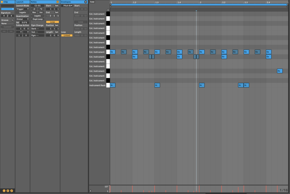Click the Rev notes button
The height and width of the screenshot is (194, 290).
tap(34, 12)
